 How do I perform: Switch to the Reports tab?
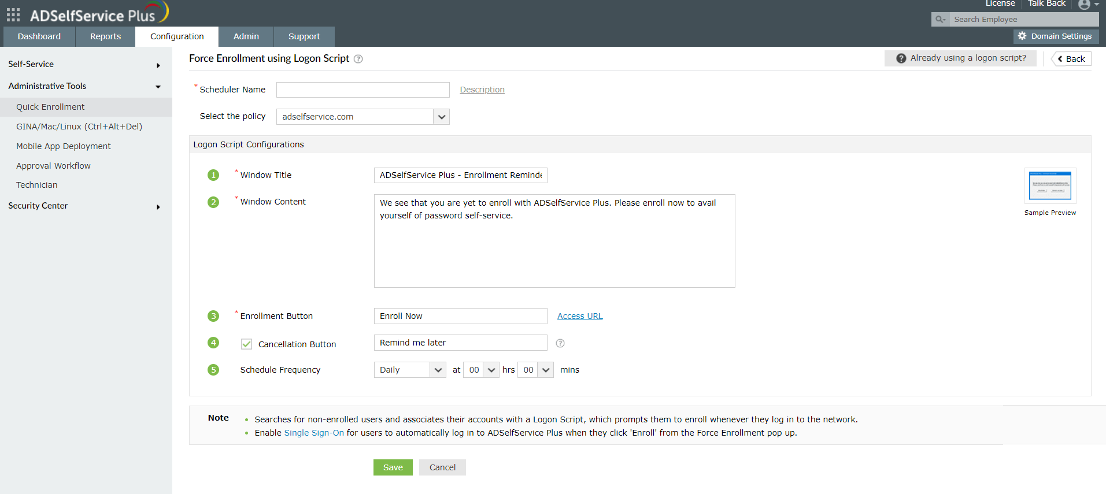[105, 36]
